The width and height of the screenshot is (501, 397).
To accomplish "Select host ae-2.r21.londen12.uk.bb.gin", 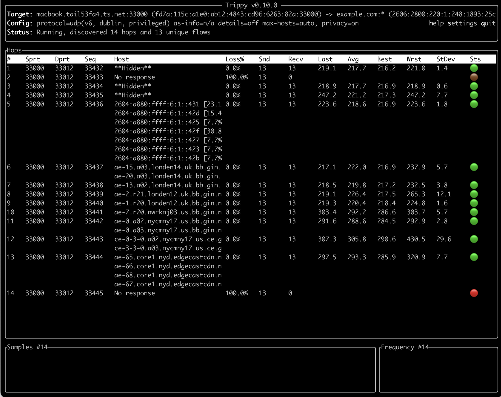I will pos(168,194).
